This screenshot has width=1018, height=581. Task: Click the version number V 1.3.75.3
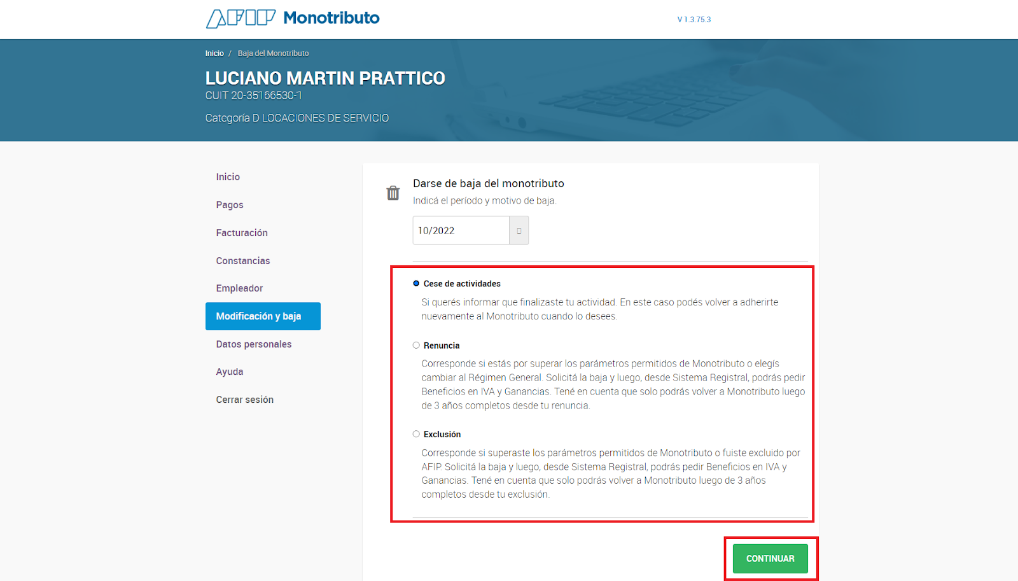tap(694, 20)
